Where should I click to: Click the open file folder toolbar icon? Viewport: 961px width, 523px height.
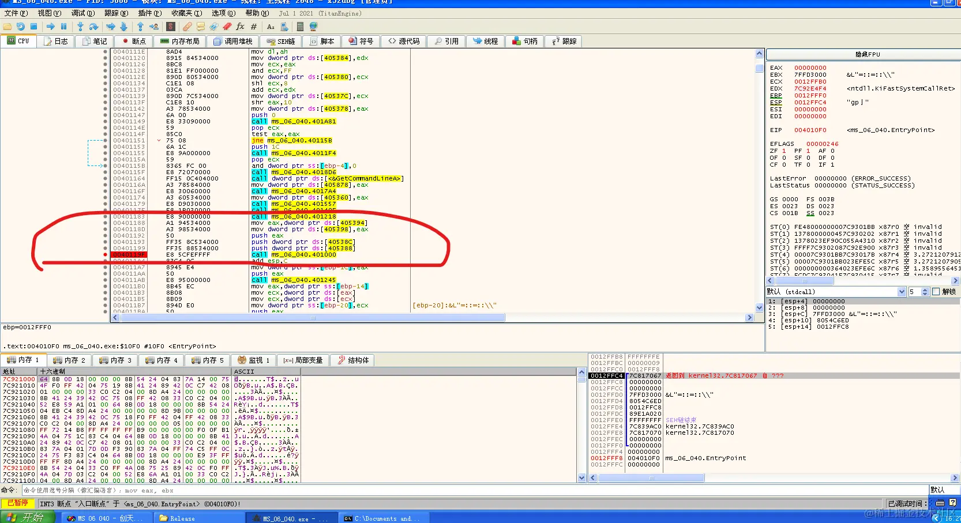(7, 27)
